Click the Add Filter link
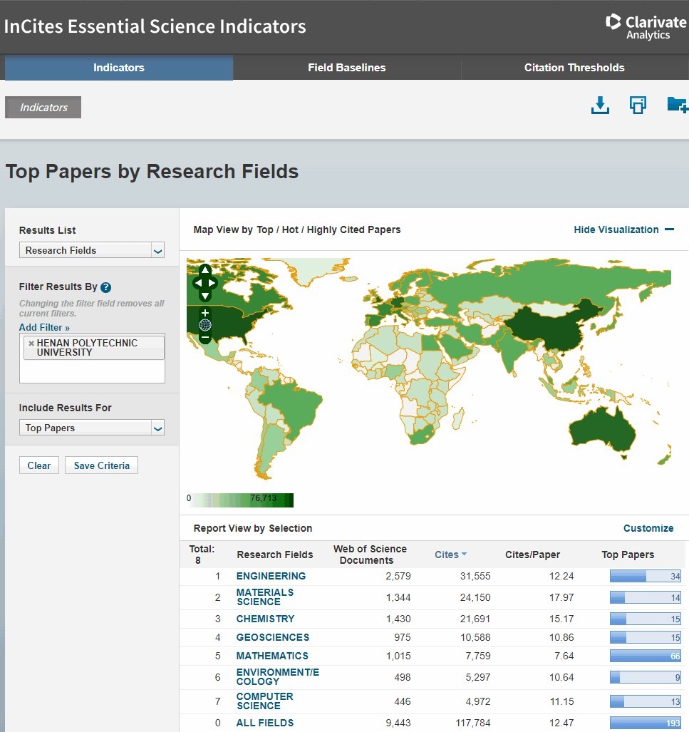Viewport: 689px width, 732px height. point(44,327)
